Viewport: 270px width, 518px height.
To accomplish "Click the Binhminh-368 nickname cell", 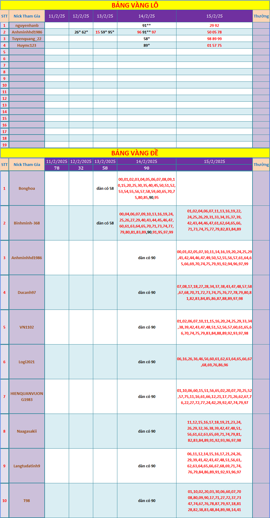I will tap(27, 223).
